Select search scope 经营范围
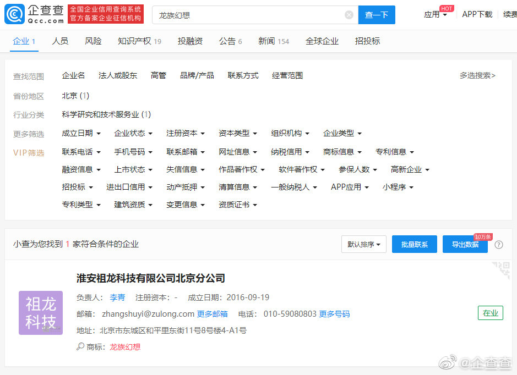The width and height of the screenshot is (517, 375). tap(287, 75)
